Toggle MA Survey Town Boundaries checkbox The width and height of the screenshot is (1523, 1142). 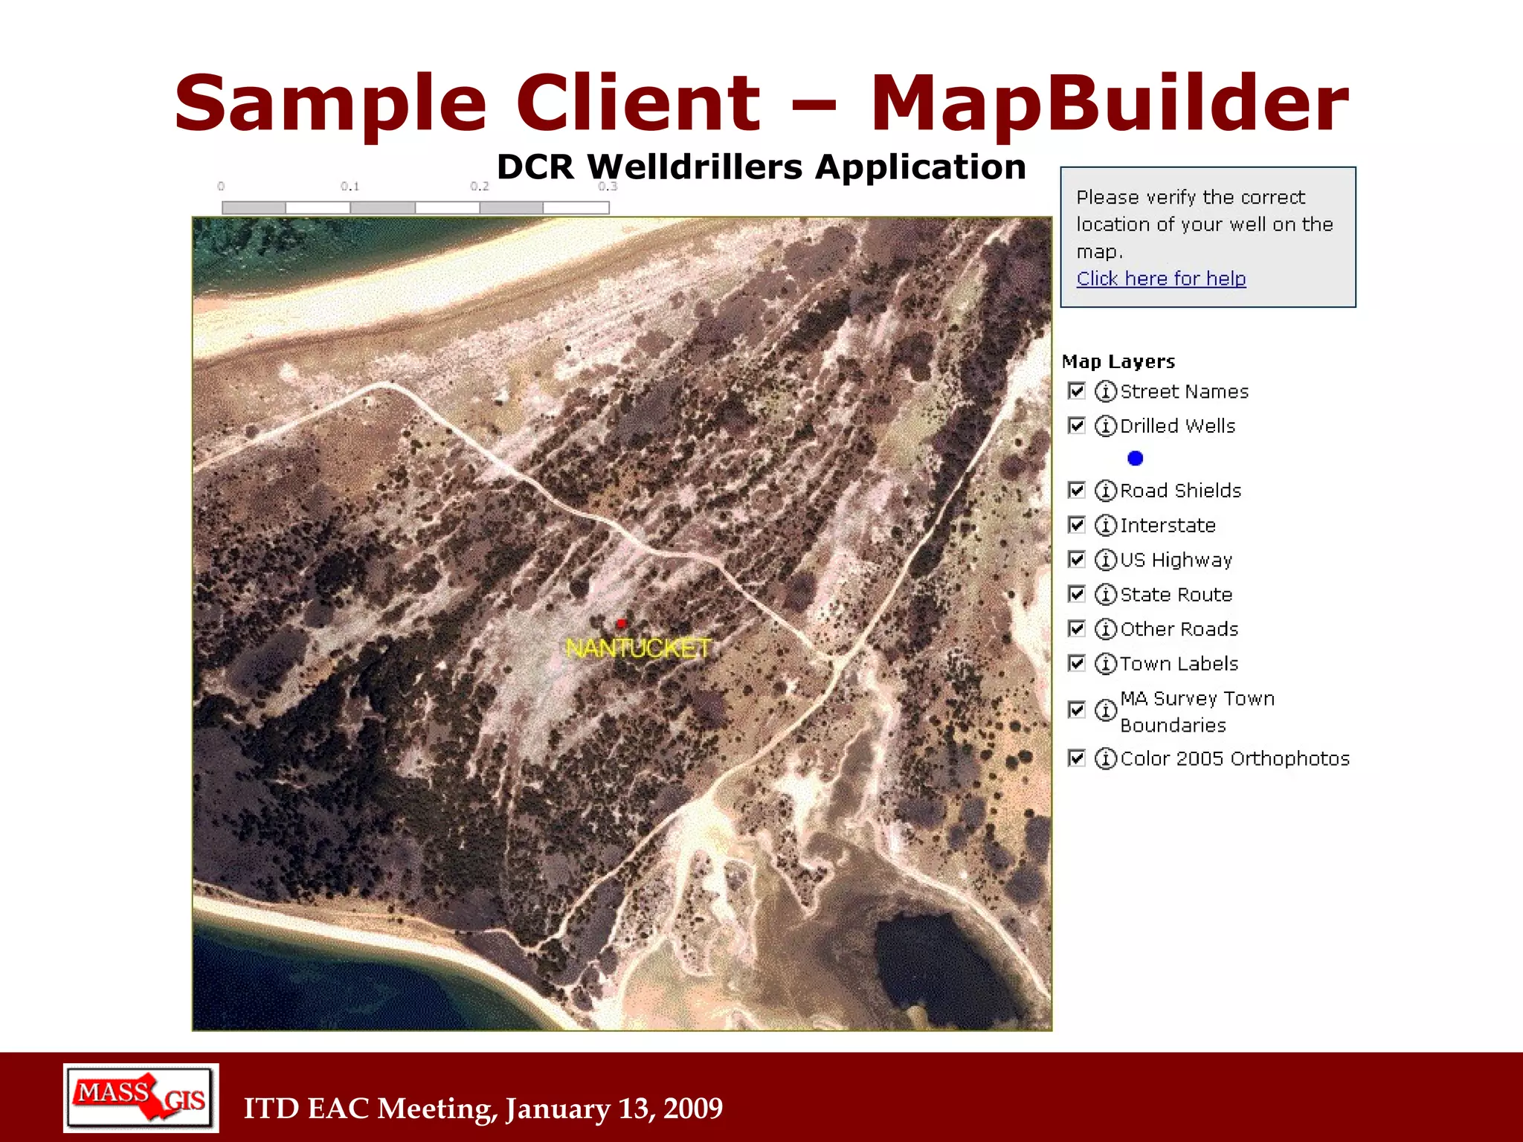(1076, 711)
